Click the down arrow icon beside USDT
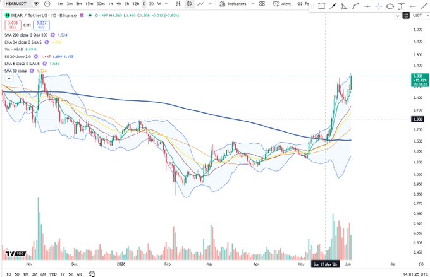Image resolution: width=430 pixels, height=277 pixels. 398,16
